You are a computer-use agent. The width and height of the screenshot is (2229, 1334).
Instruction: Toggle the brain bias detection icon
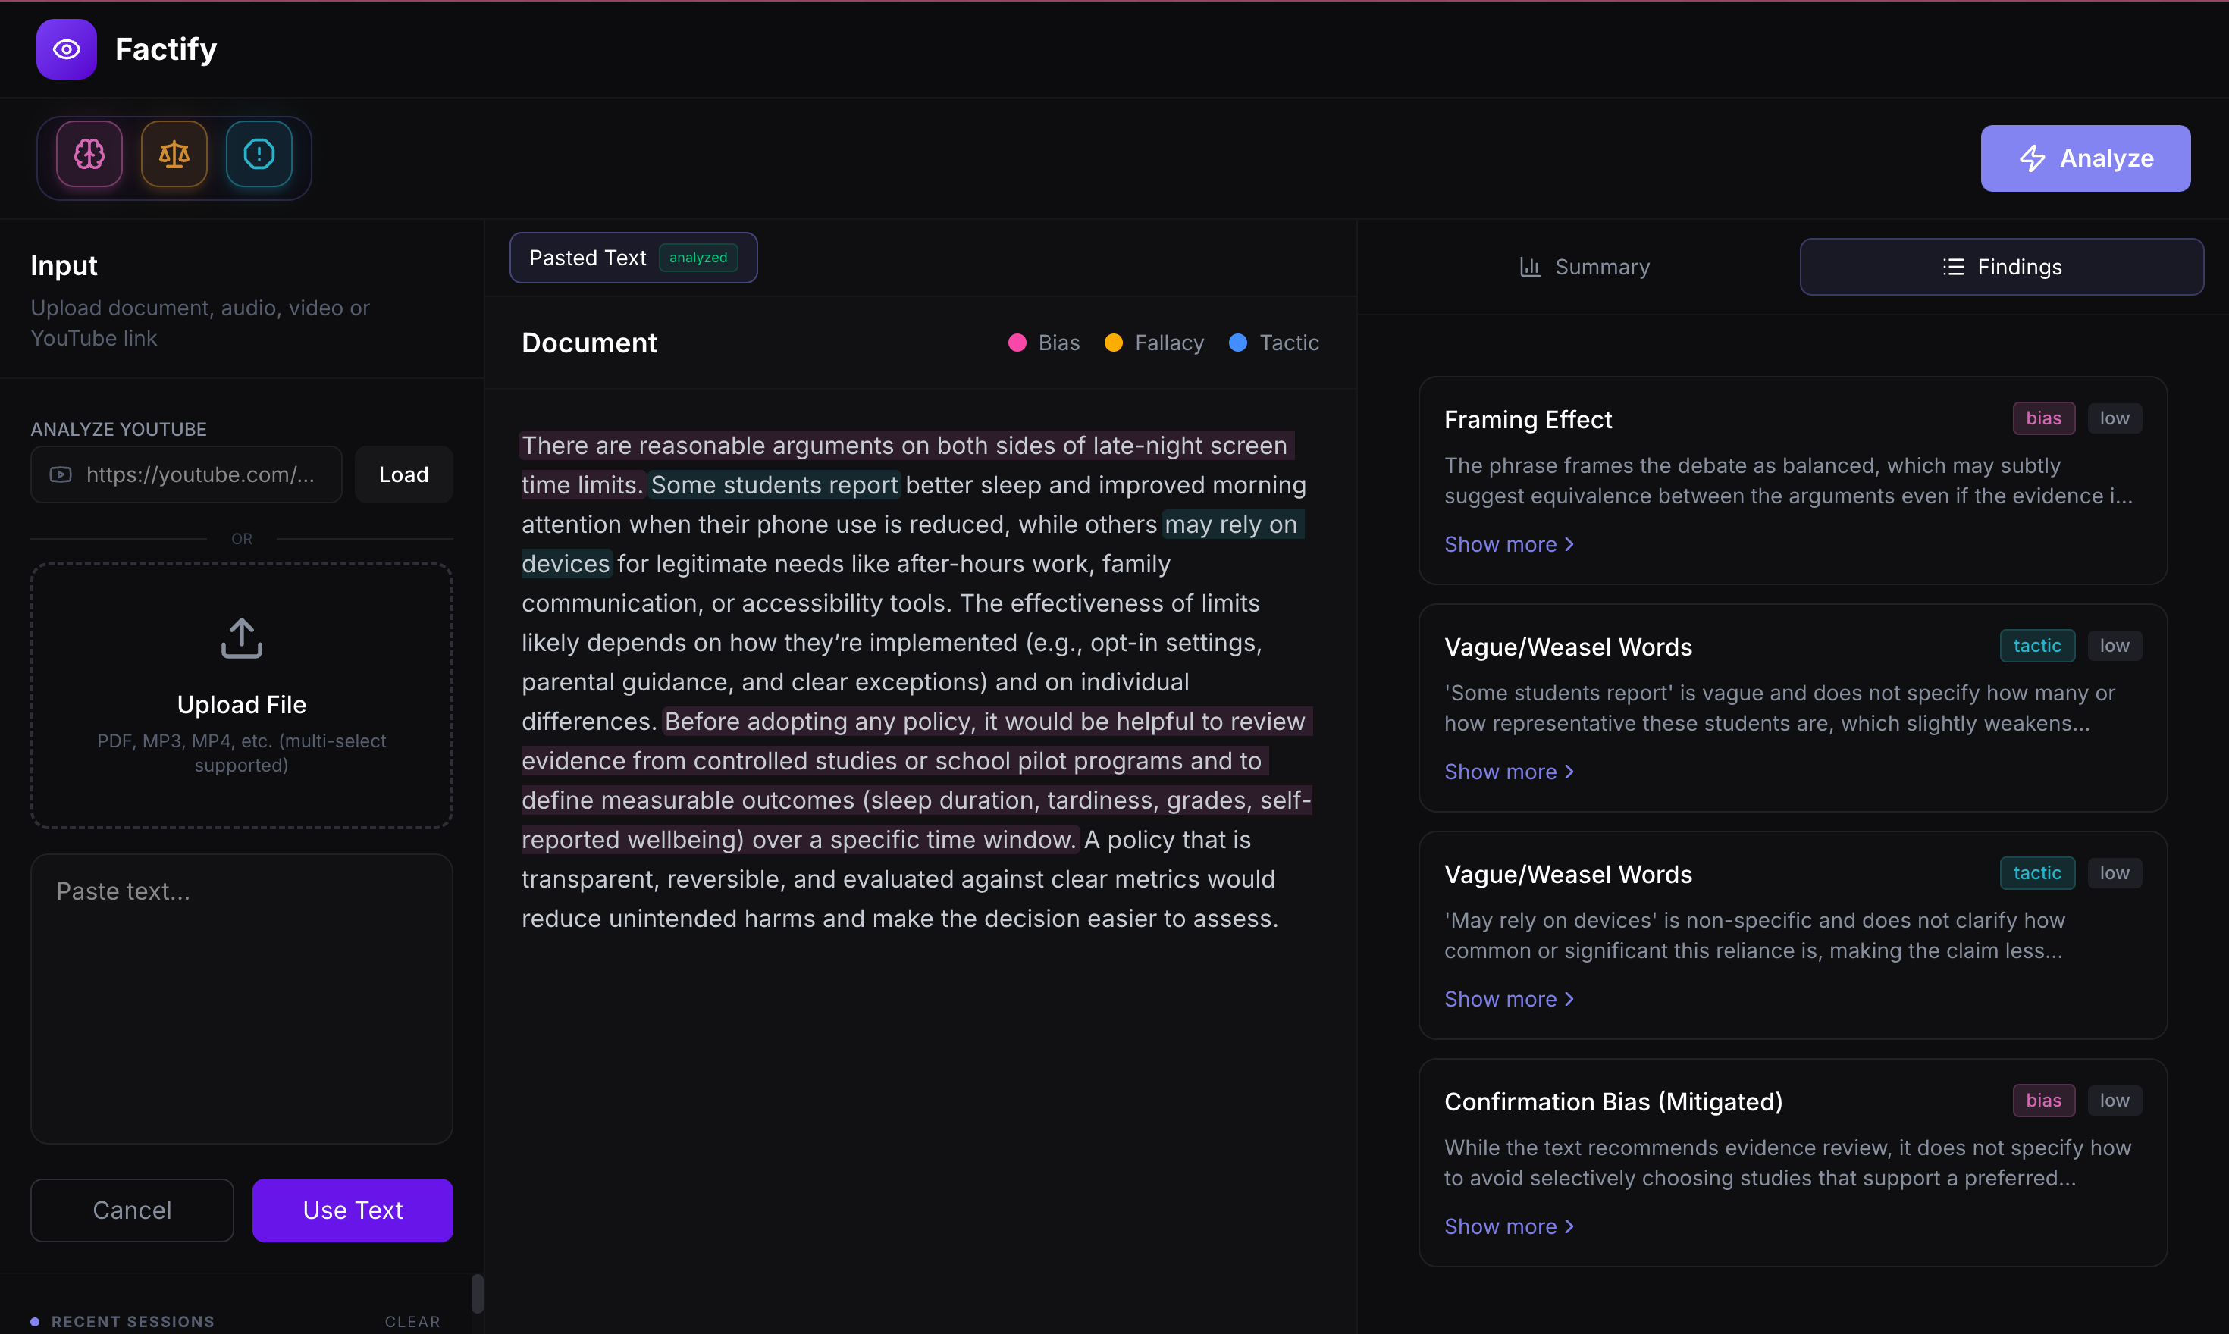point(89,155)
